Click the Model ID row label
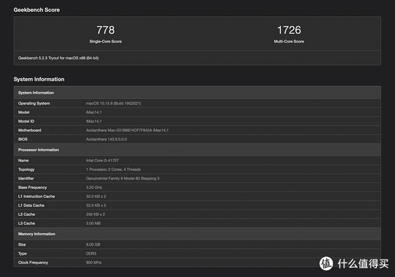 [26, 121]
